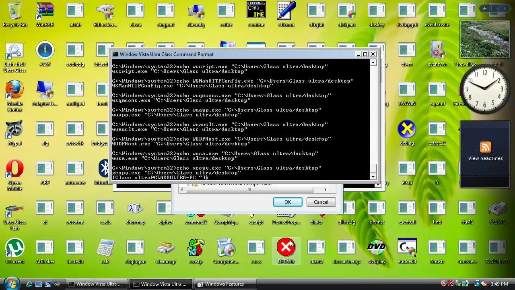
Task: Select the findstr desktop icon
Action: coord(437,252)
